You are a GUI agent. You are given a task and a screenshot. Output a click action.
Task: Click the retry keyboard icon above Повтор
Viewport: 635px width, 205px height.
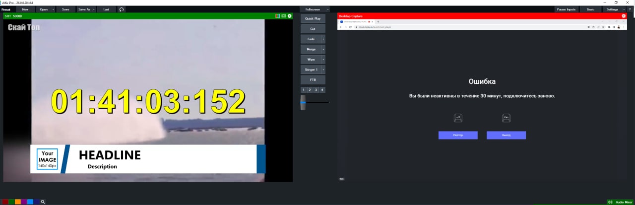pyautogui.click(x=458, y=118)
